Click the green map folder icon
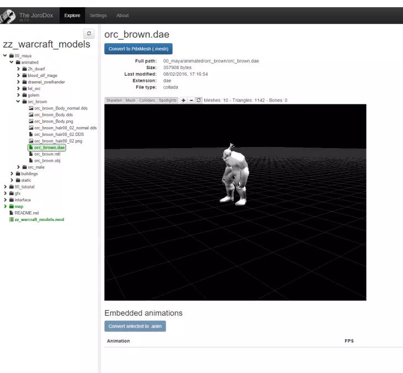403x373 pixels. click(x=12, y=206)
